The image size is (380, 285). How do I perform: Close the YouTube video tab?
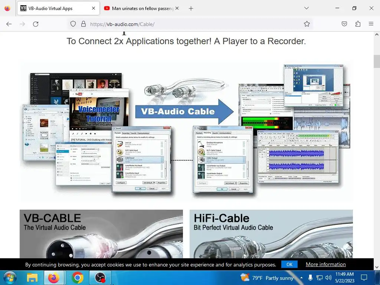point(177,8)
